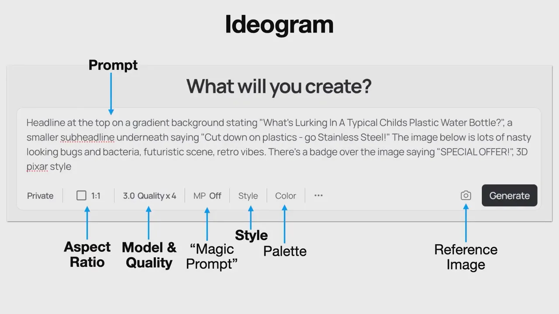Screen dimensions: 559x314
Task: Open the 3.0 Quality x 4 model selector
Action: (149, 196)
